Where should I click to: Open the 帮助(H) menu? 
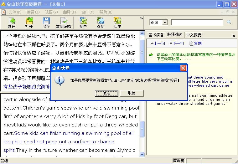click(x=106, y=12)
